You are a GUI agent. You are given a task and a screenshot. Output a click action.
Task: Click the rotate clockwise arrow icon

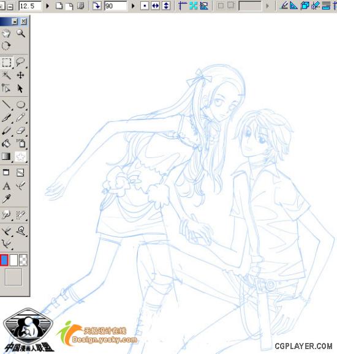pos(97,6)
